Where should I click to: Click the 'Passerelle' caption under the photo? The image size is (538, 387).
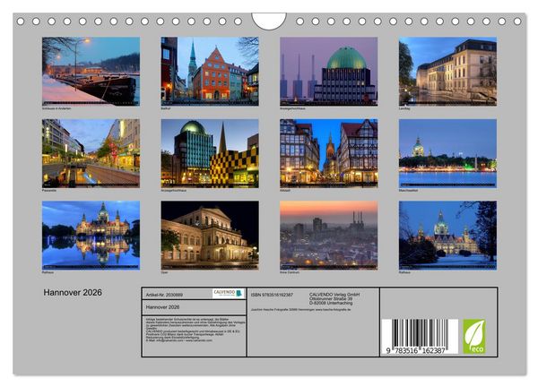point(49,190)
